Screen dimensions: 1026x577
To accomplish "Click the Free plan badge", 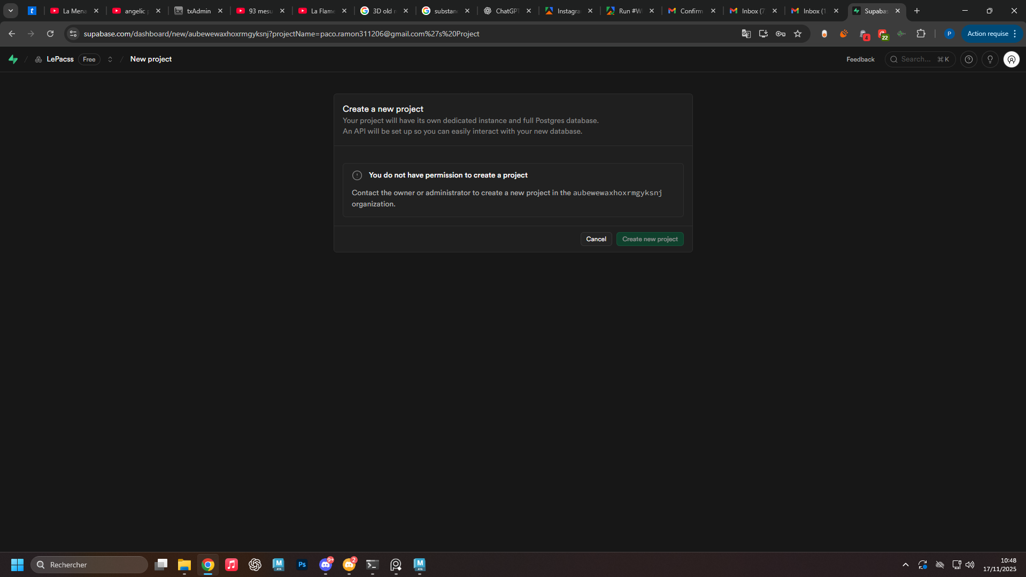I will (89, 59).
